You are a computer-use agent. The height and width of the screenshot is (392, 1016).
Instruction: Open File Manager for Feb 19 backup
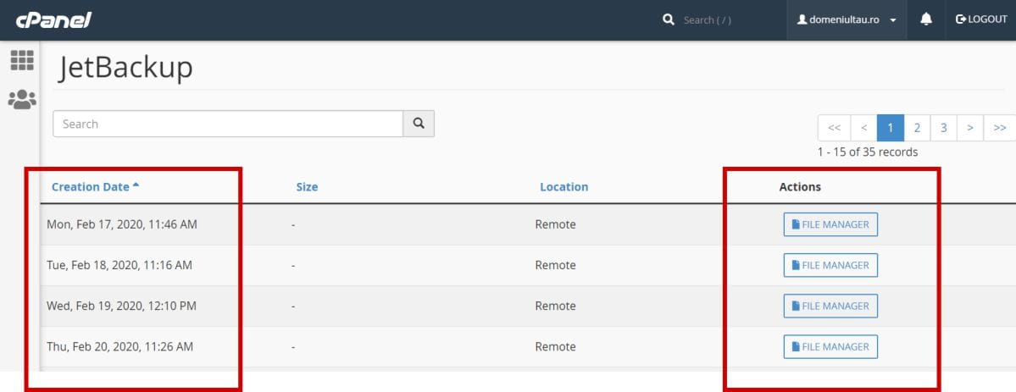830,306
